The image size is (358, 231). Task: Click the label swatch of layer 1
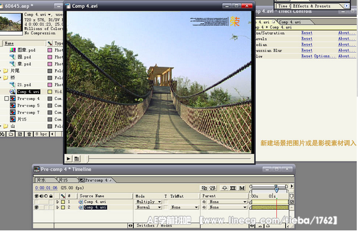(x=63, y=202)
